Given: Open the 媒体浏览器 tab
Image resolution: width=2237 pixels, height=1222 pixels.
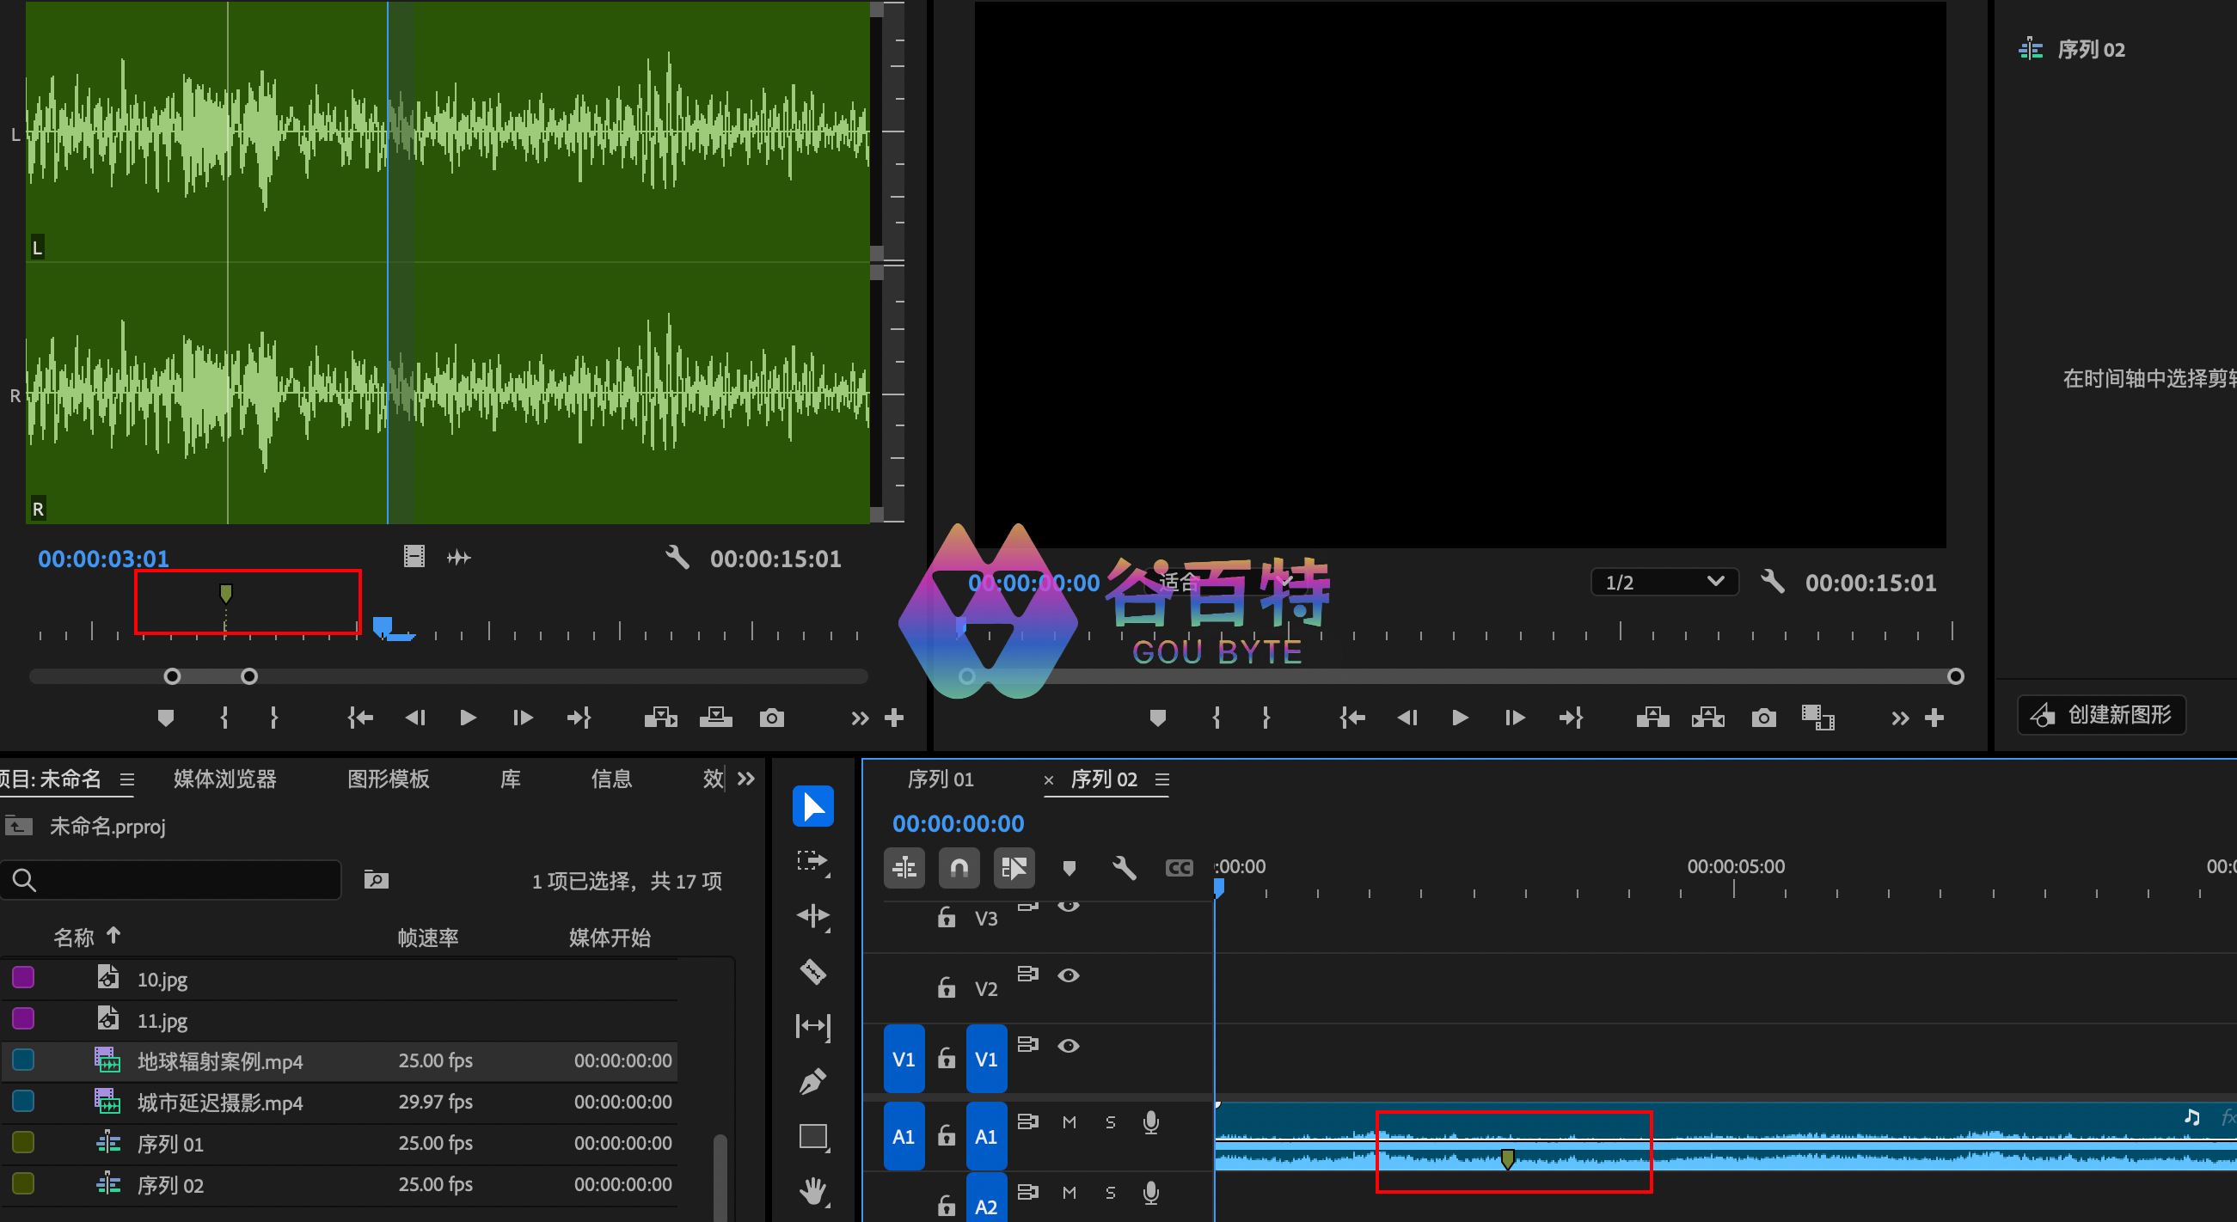Looking at the screenshot, I should click(225, 779).
